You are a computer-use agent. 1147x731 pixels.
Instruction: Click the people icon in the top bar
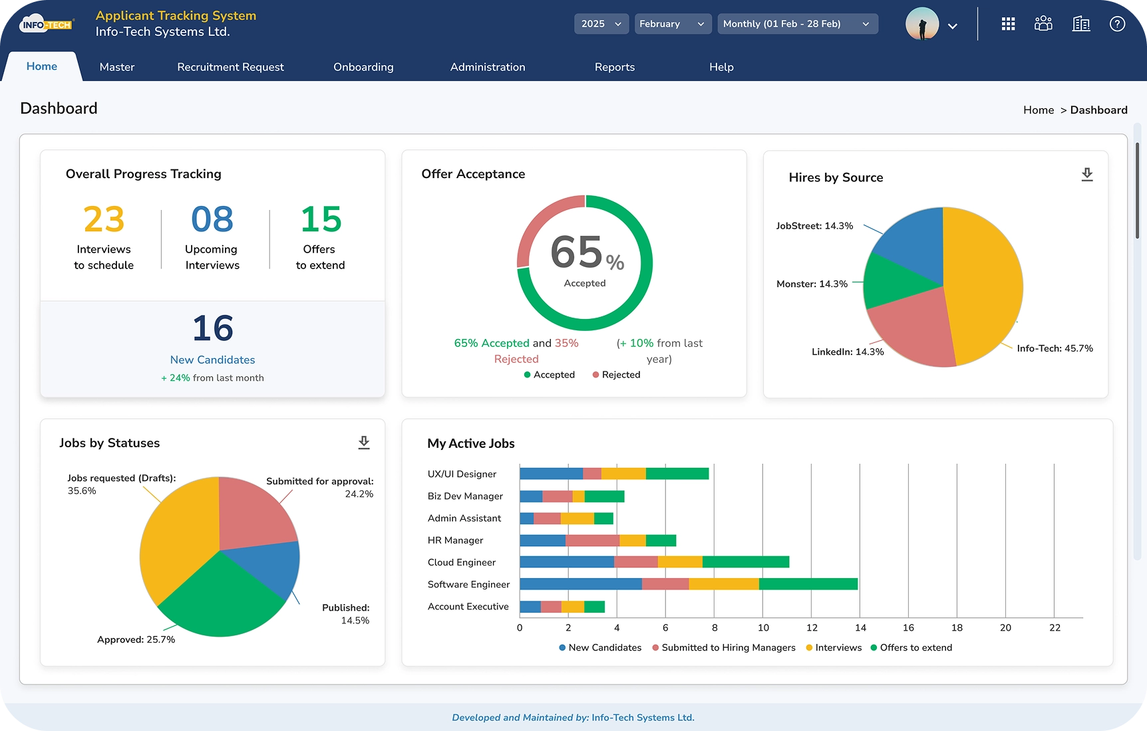(1043, 23)
